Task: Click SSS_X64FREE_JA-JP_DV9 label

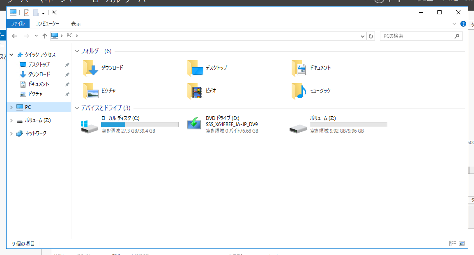Action: [x=232, y=124]
